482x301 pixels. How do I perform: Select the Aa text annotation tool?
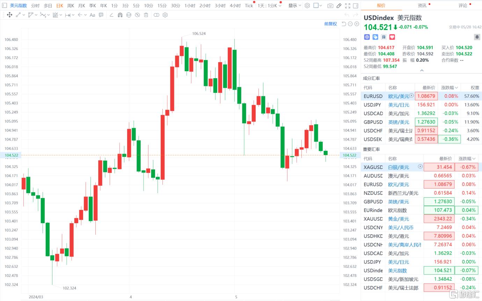[x=93, y=15]
